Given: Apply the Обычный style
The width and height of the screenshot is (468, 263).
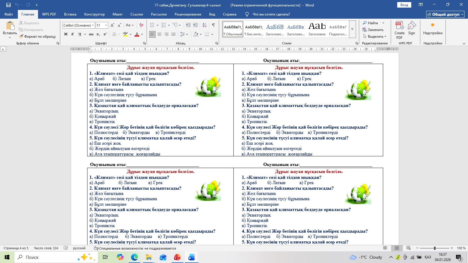Looking at the screenshot, I should (x=233, y=29).
